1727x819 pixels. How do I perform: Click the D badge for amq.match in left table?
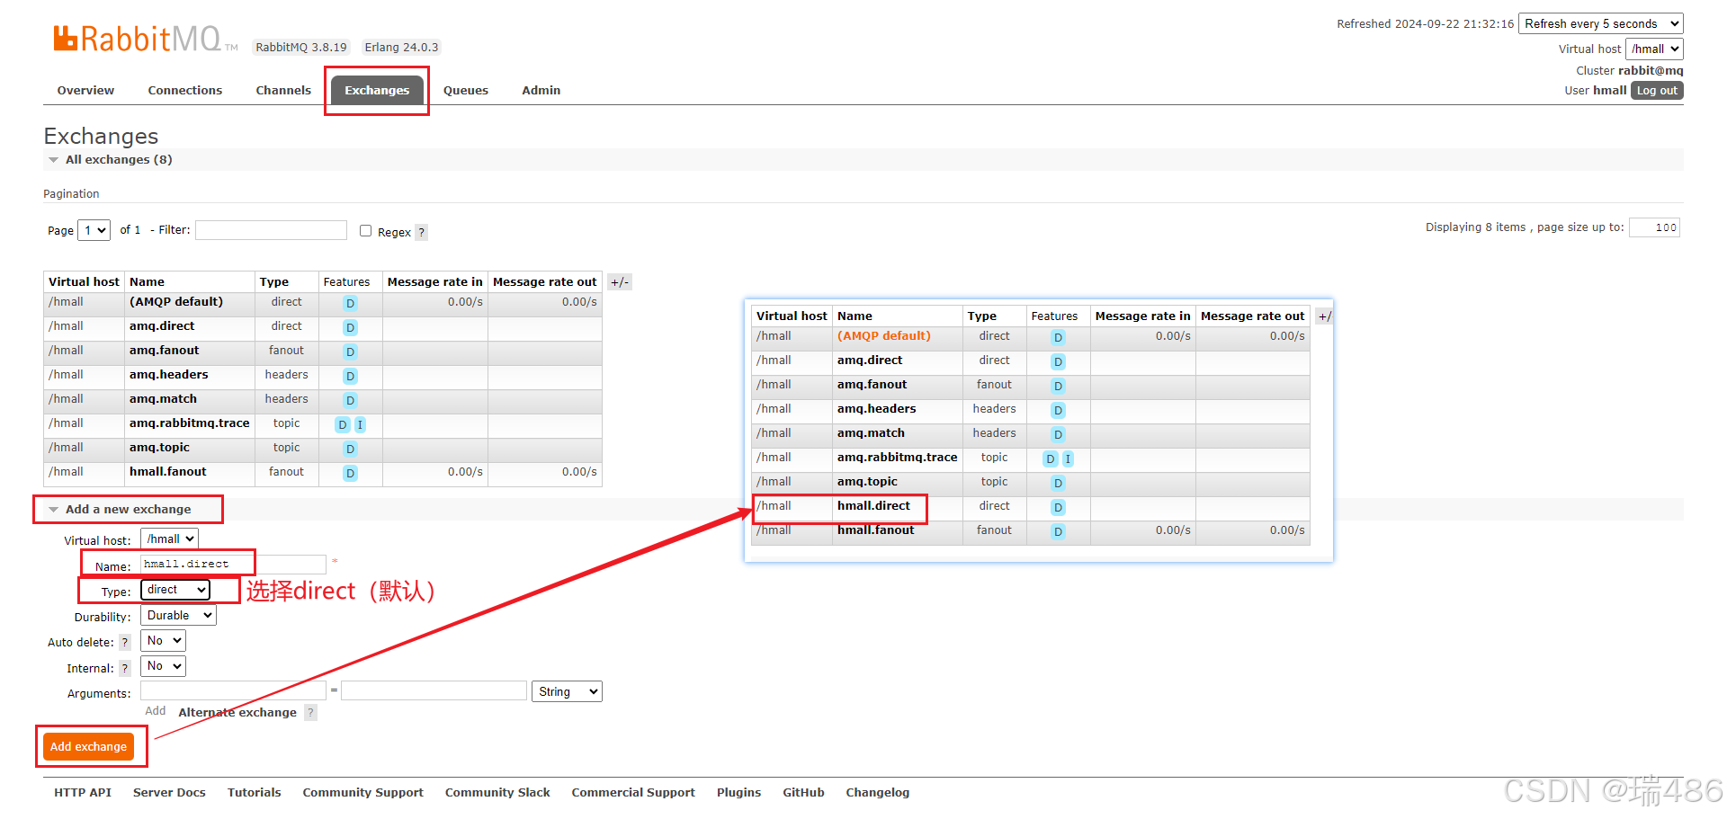point(351,401)
